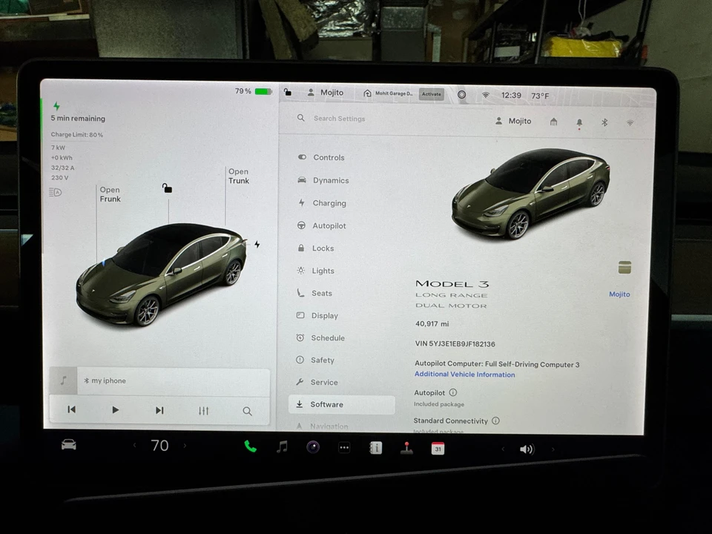The width and height of the screenshot is (712, 534).
Task: Click the media player search icon
Action: click(x=247, y=412)
